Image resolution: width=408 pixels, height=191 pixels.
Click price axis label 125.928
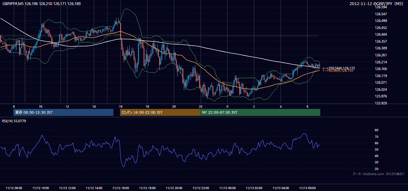(x=381, y=103)
